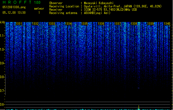The width and height of the screenshot is (173, 110).
Task: Click the 1333 time marker
Action: point(52,24)
